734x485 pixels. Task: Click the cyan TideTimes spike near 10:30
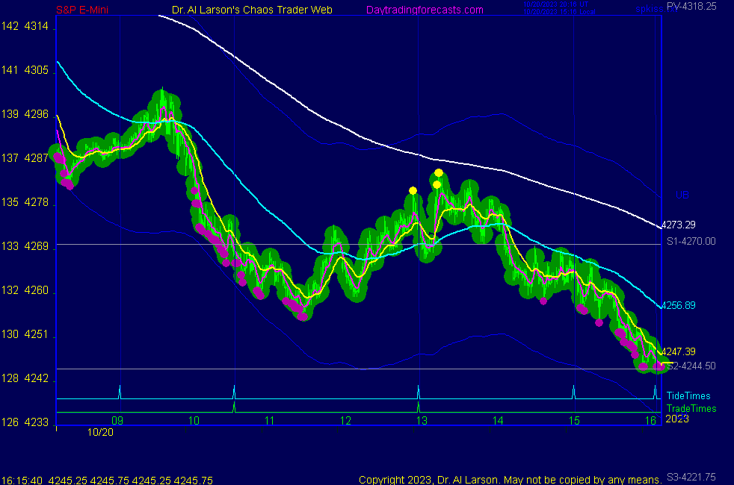pyautogui.click(x=234, y=392)
